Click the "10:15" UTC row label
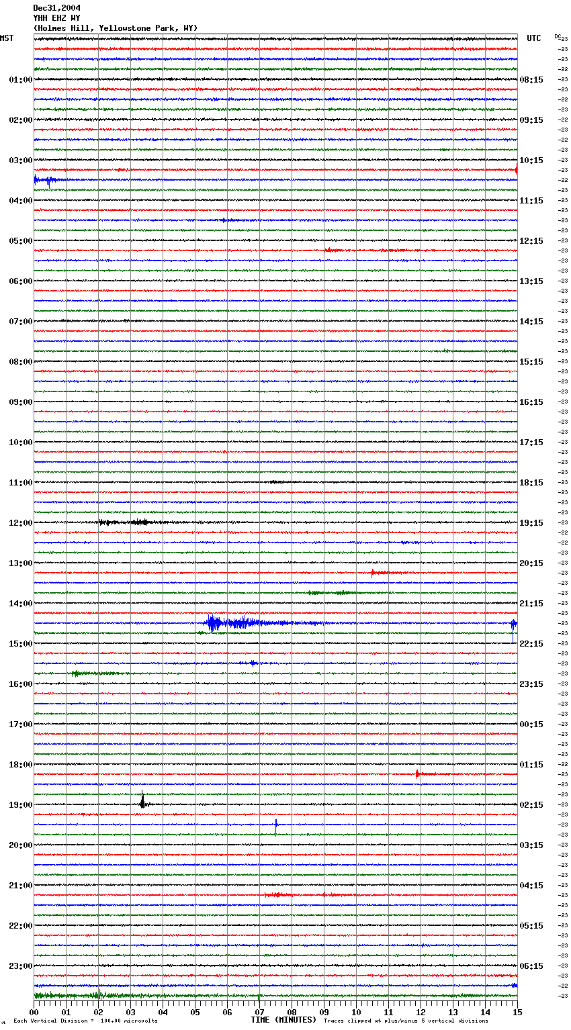The width and height of the screenshot is (571, 1030). coord(531,160)
